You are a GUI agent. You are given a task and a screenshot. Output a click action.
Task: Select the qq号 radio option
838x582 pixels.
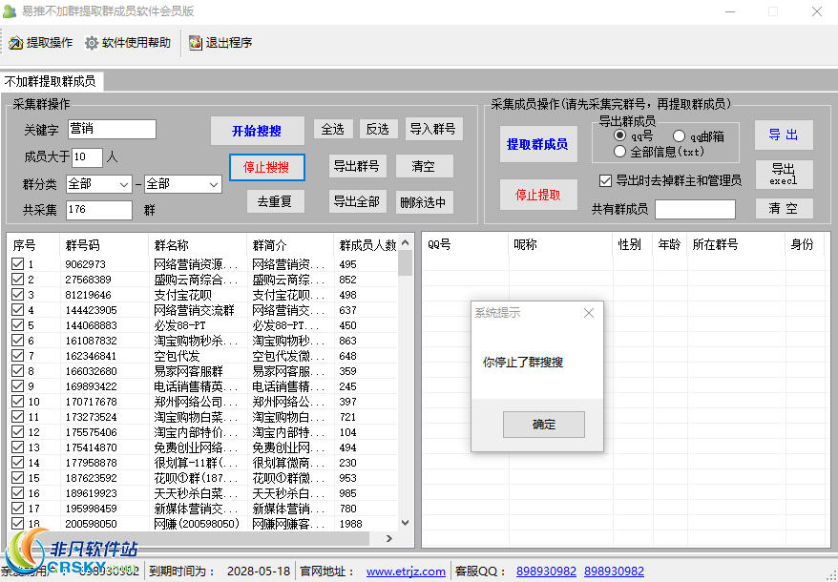pos(620,135)
